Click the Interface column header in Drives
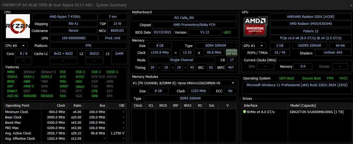353x144 pixels. [x=264, y=105]
